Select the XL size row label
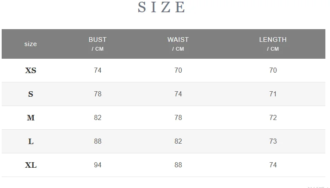This screenshot has height=188, width=330. [x=31, y=165]
